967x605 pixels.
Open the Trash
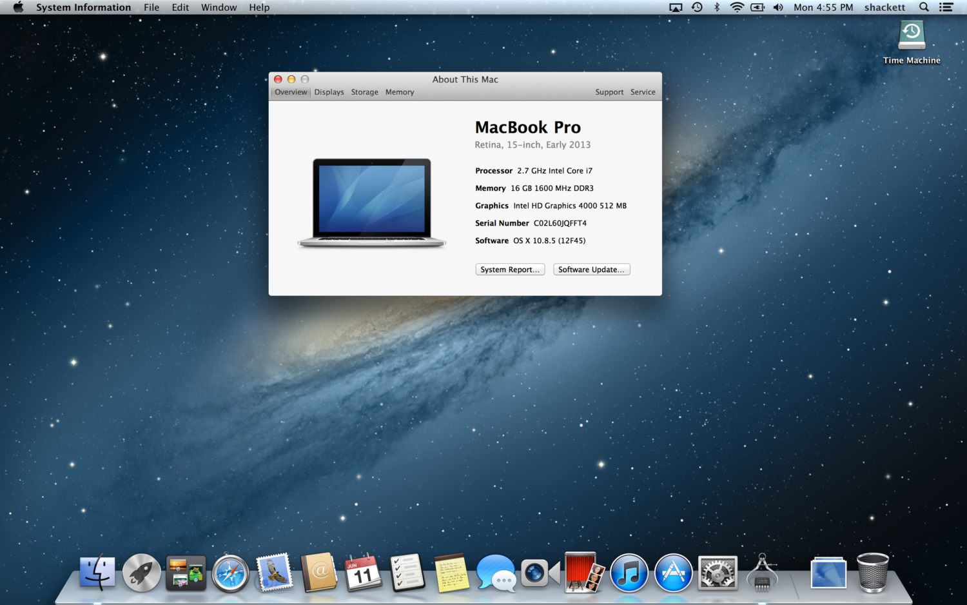[872, 572]
